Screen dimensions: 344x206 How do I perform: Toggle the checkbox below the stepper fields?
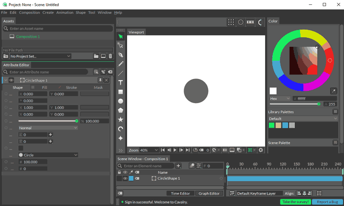point(21,148)
